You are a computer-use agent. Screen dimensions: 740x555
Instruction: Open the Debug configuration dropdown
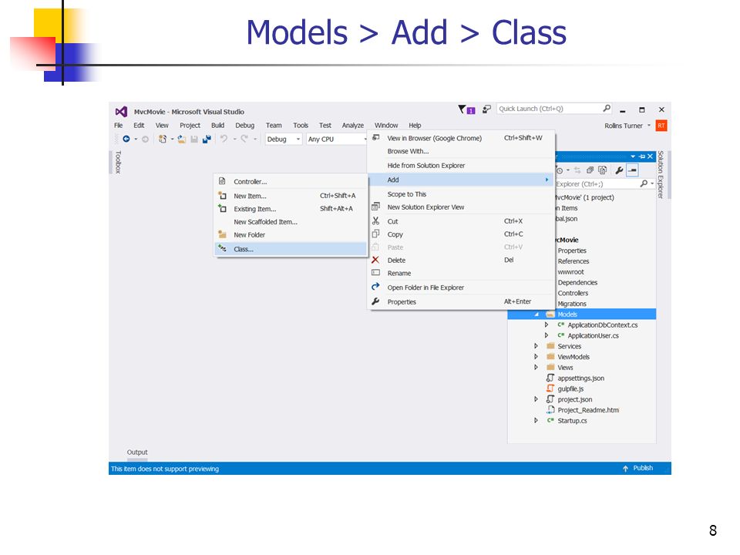tap(284, 140)
